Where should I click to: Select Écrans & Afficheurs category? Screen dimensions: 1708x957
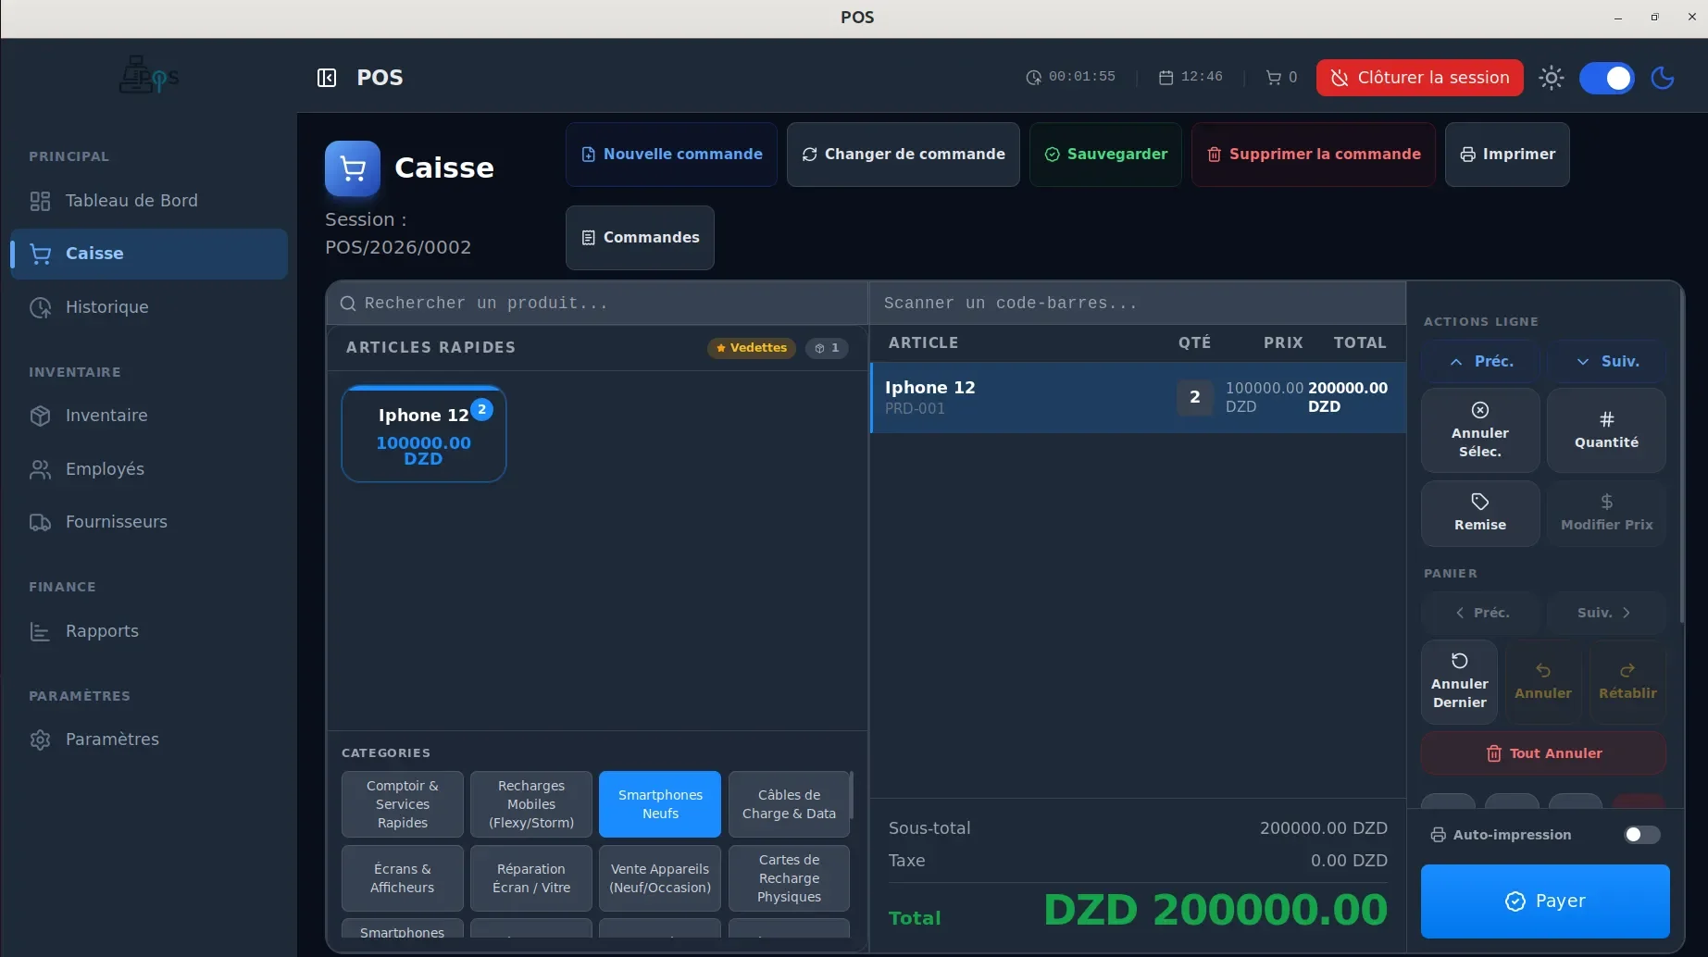[x=403, y=878]
